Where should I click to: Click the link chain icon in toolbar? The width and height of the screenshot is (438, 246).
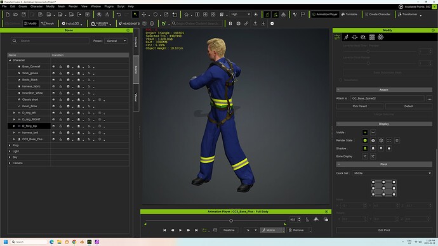[246, 23]
